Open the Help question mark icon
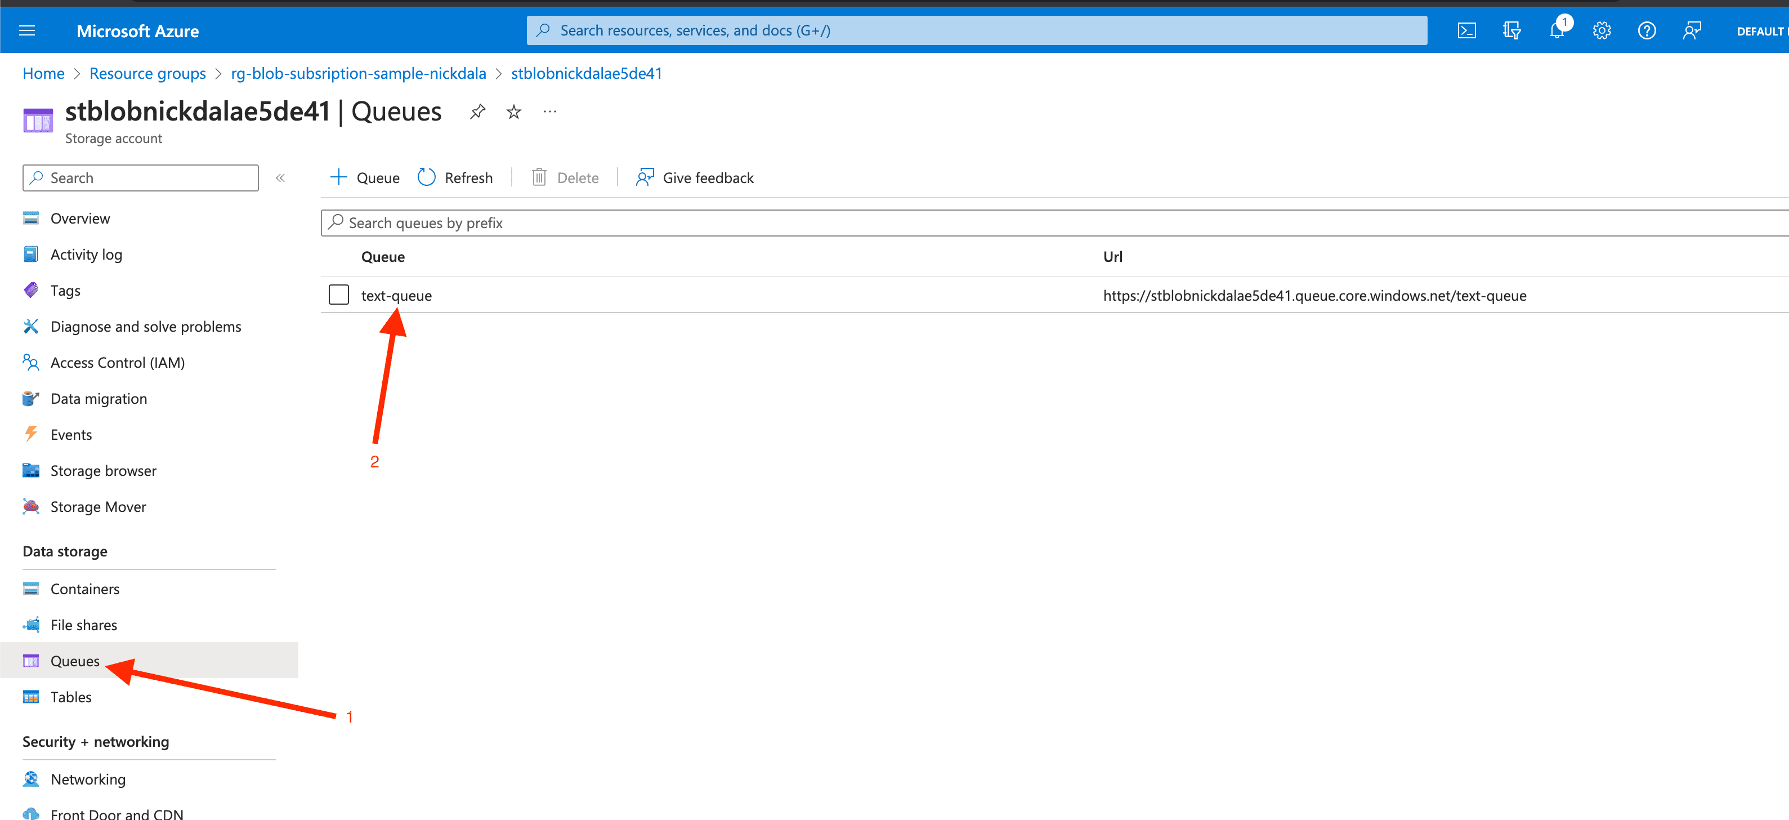This screenshot has width=1789, height=820. (1647, 30)
